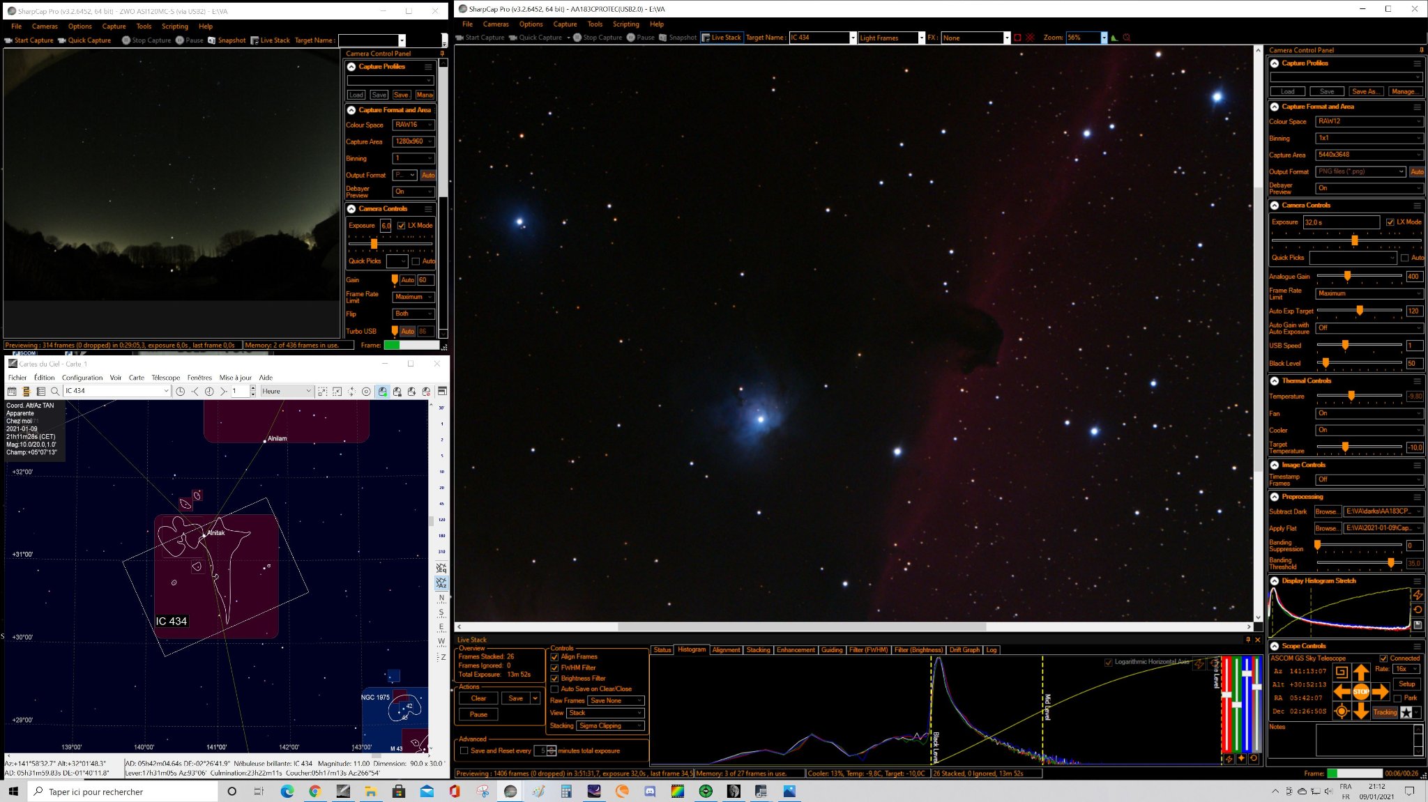This screenshot has width=1428, height=802.
Task: Click the red square selection area icon in the toolbar
Action: pyautogui.click(x=1017, y=38)
